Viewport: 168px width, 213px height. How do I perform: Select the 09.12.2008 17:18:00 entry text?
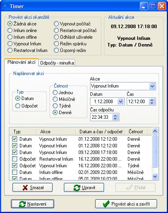click(x=98, y=152)
